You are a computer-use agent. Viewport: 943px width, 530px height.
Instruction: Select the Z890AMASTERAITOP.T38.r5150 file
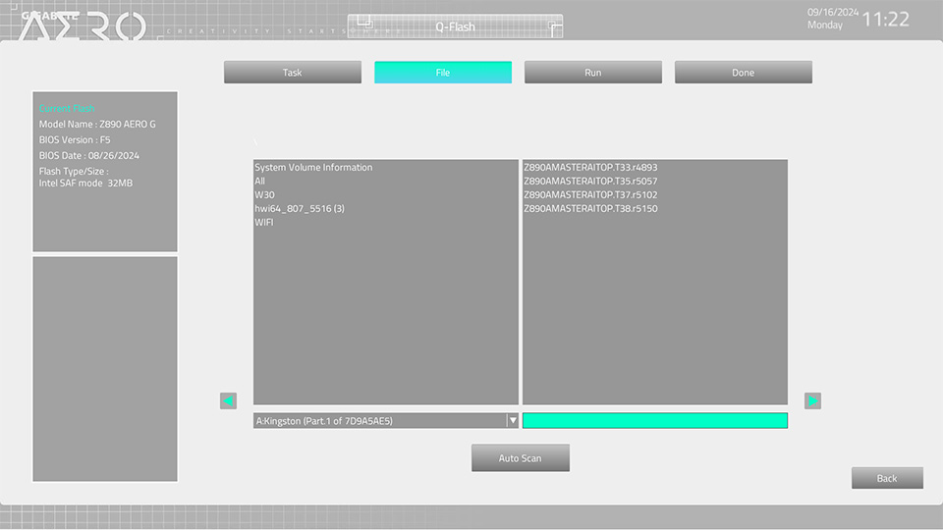pyautogui.click(x=590, y=209)
